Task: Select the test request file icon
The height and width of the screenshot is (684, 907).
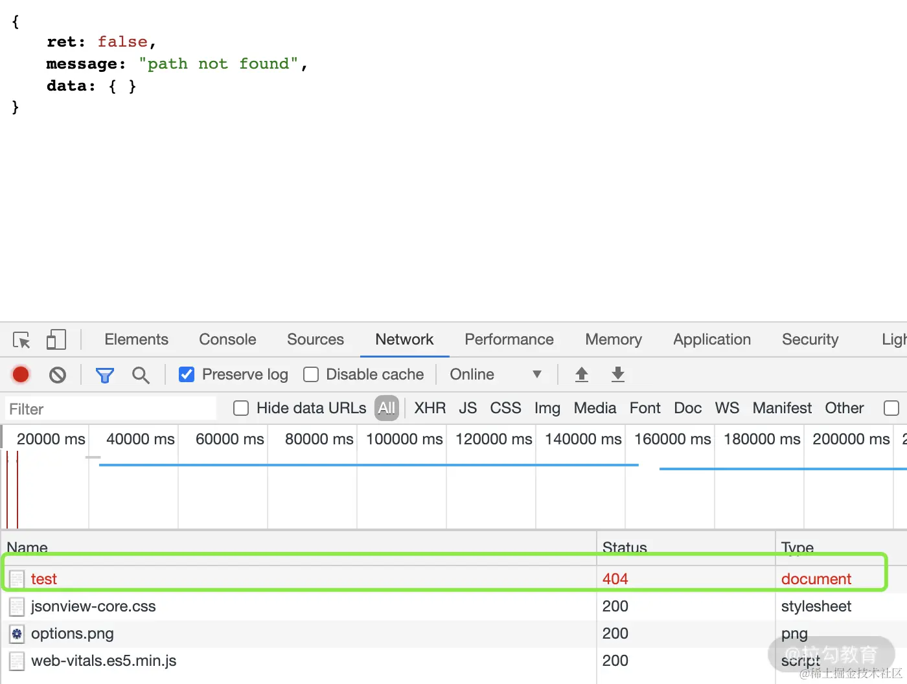Action: (x=17, y=579)
